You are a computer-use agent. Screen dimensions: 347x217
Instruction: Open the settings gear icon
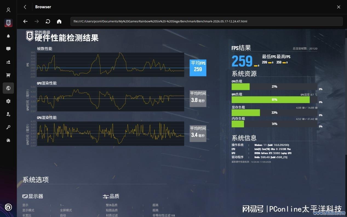8,101
